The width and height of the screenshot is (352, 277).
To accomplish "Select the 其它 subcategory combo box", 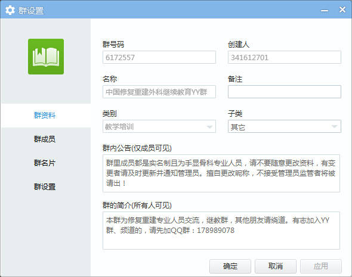I will click(285, 126).
